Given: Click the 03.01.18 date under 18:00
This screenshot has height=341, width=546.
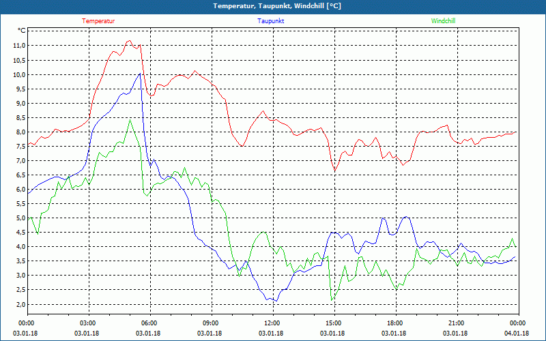Looking at the screenshot, I should tap(394, 333).
